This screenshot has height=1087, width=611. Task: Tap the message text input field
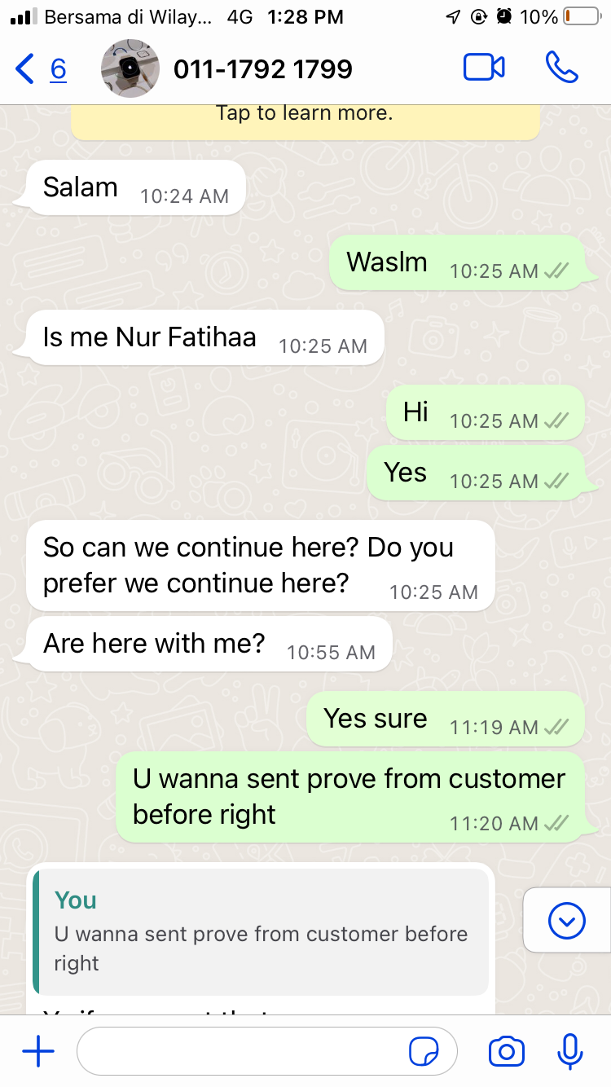click(267, 1052)
